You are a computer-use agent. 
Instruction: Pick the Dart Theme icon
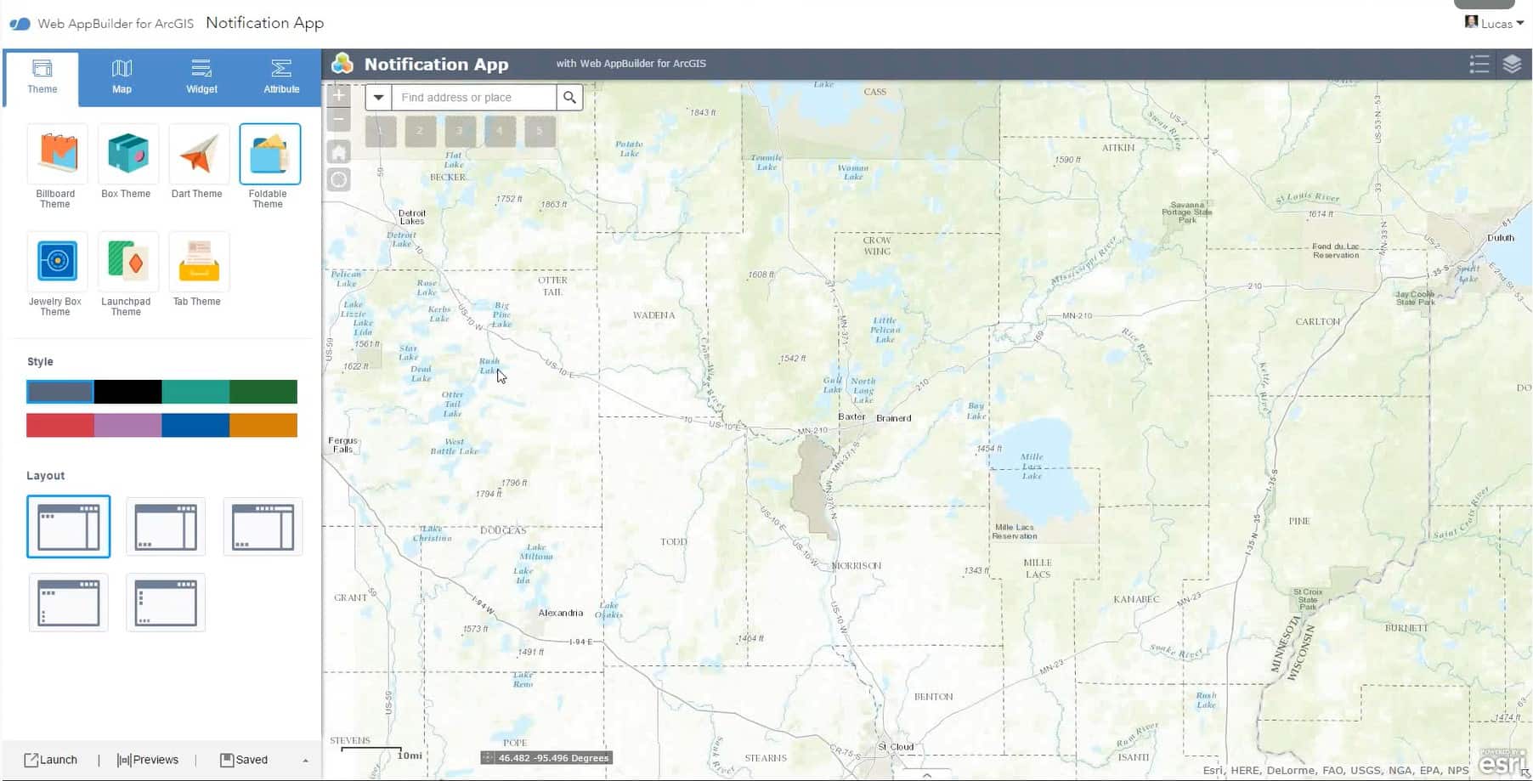click(x=198, y=154)
